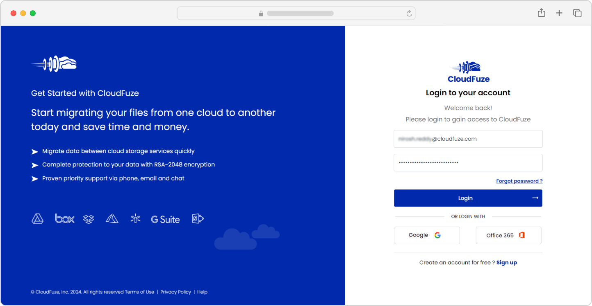
Task: Click the Google Drive icon
Action: (x=38, y=219)
